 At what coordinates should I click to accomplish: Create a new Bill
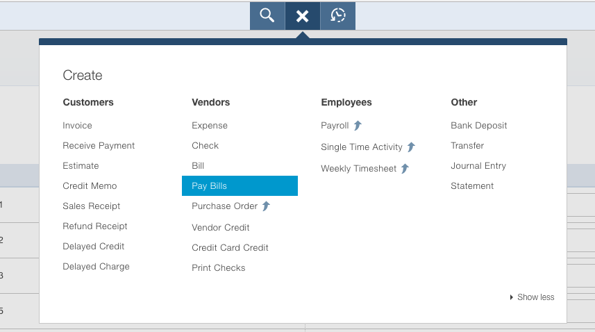click(198, 166)
